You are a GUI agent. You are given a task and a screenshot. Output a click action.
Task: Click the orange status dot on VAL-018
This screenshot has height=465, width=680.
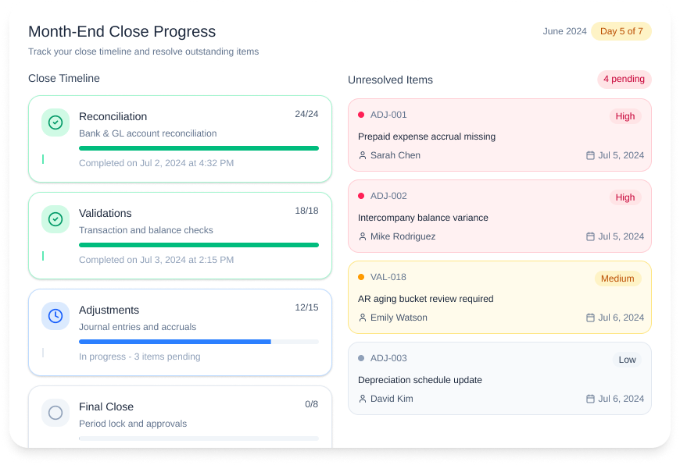(x=361, y=277)
